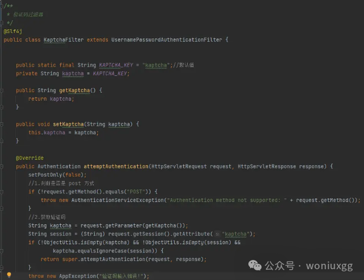Click this.kaptcha in the setter body
Image resolution: width=364 pixels, height=280 pixels.
coord(47,133)
